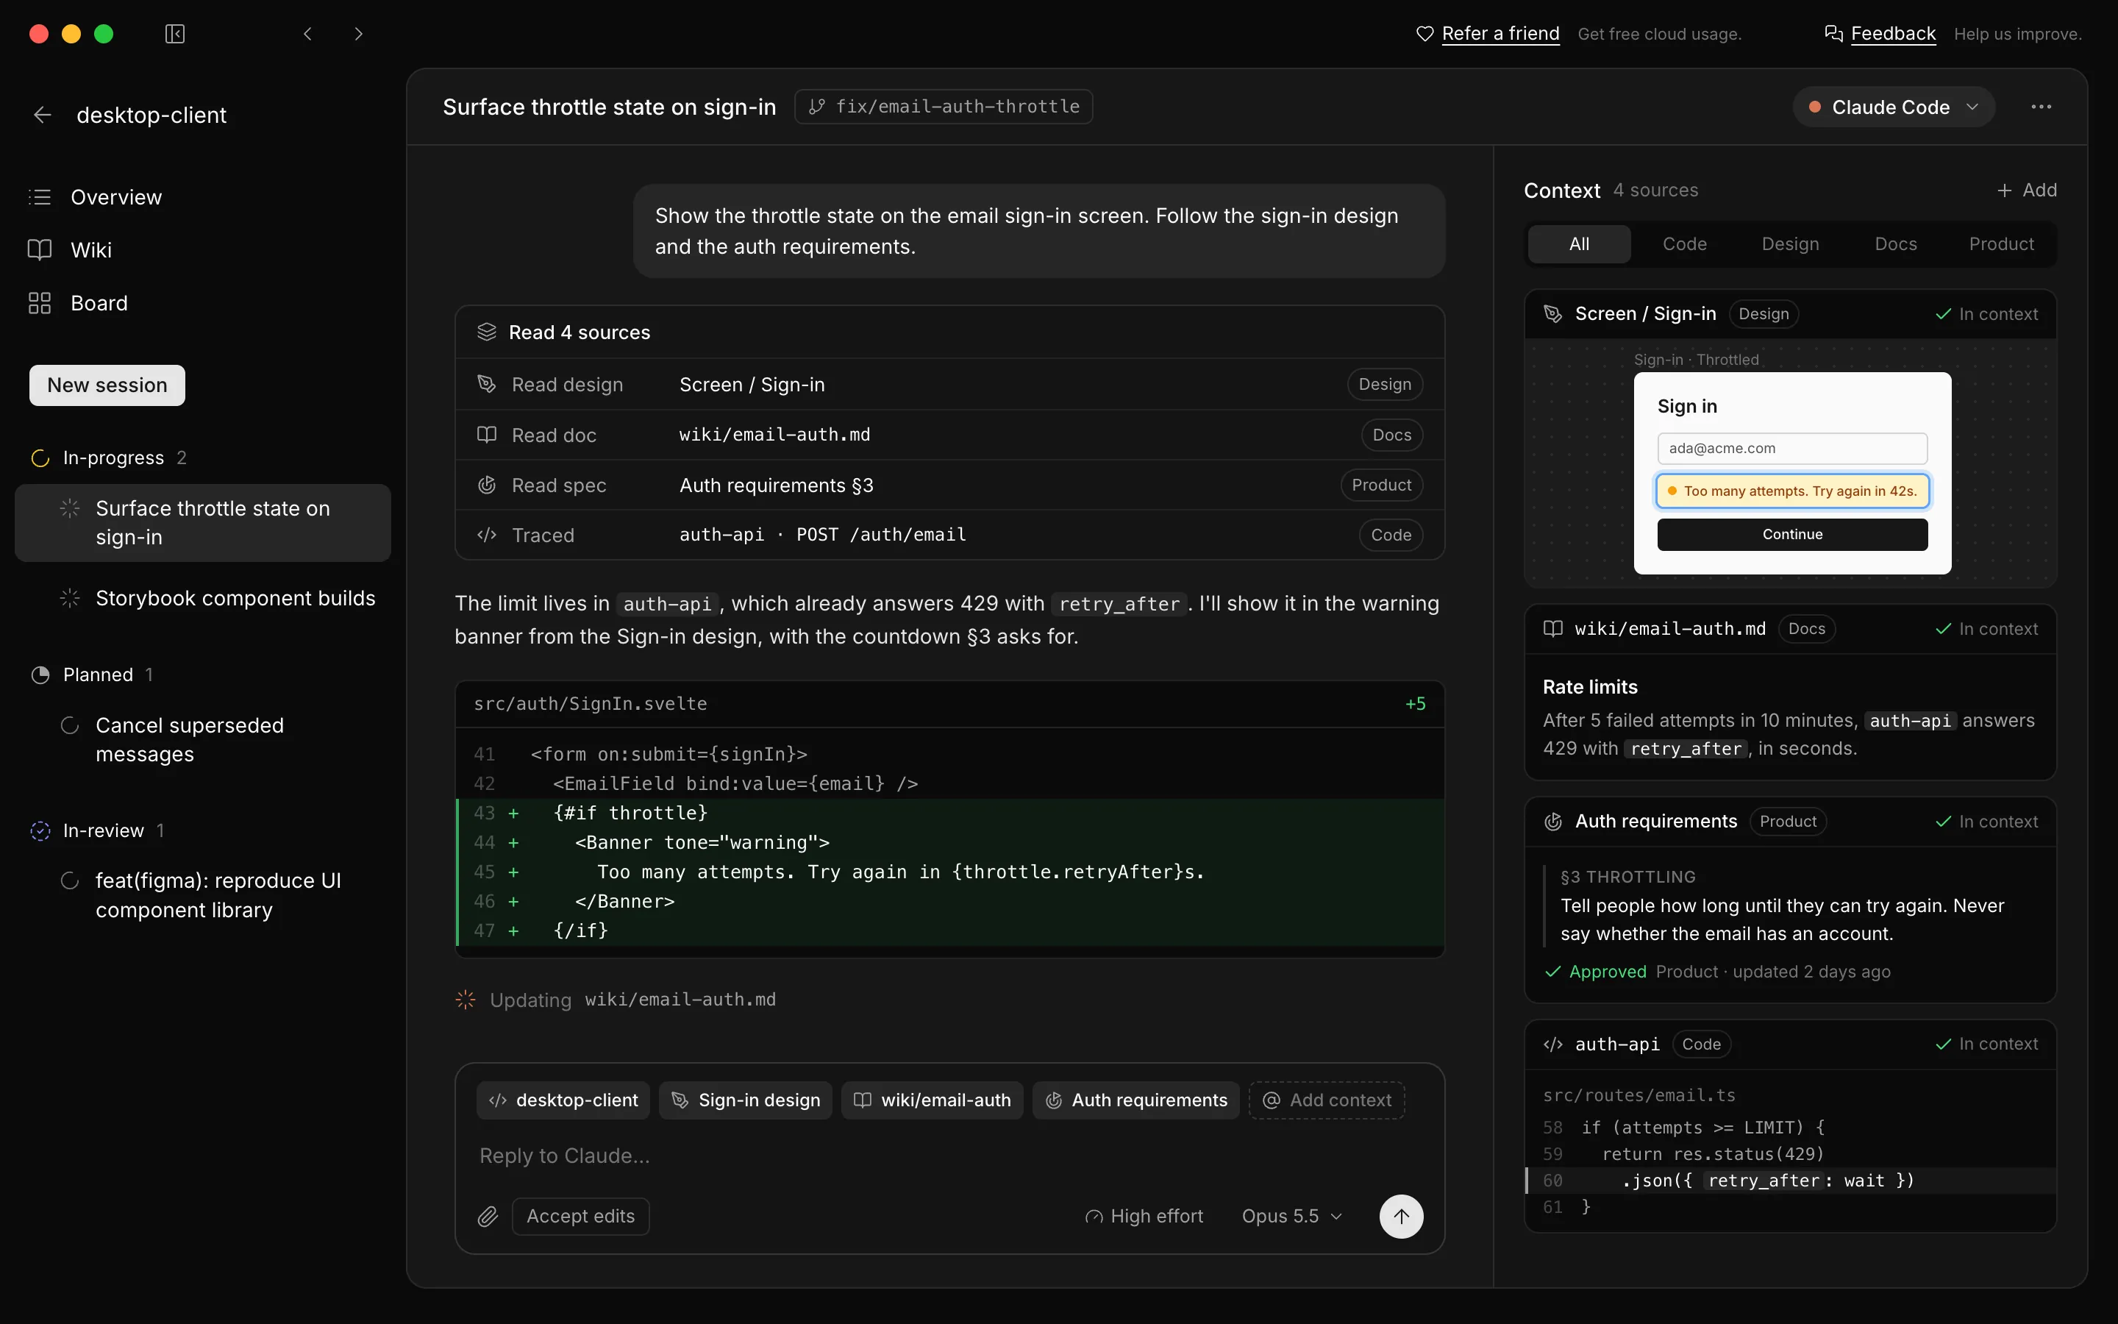Click the wiki/email-auth context chip
2118x1324 pixels.
pos(931,1100)
